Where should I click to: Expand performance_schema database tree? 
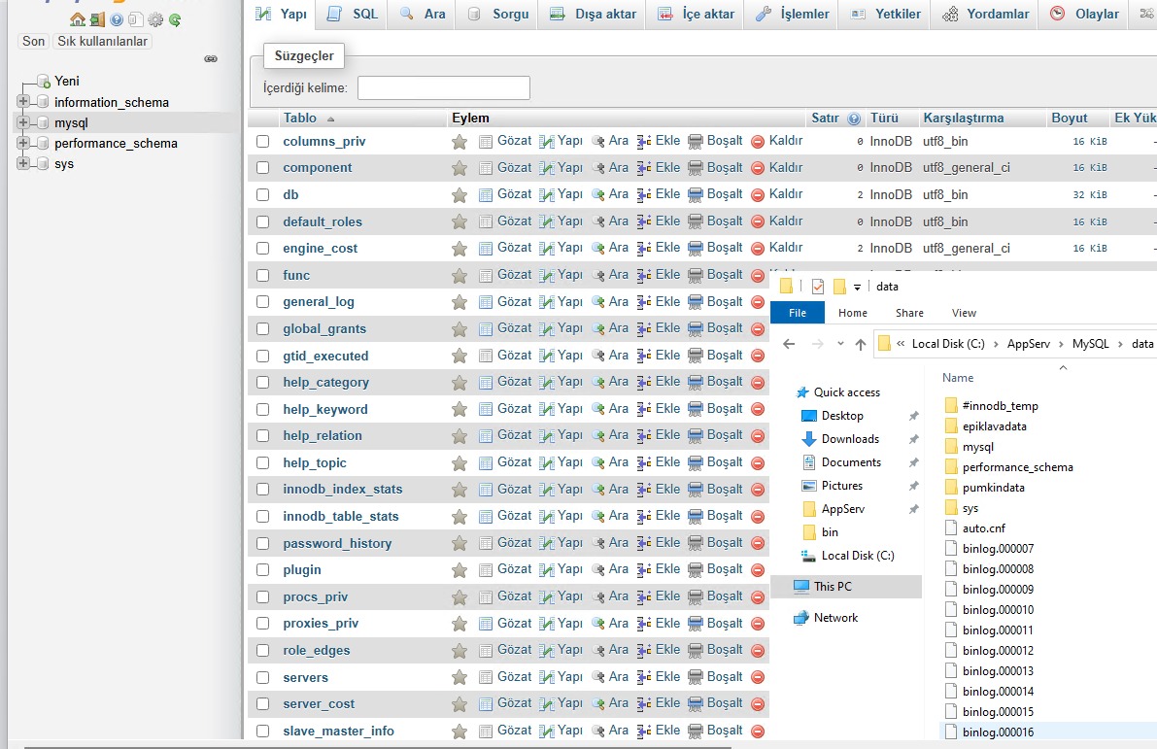(x=23, y=143)
